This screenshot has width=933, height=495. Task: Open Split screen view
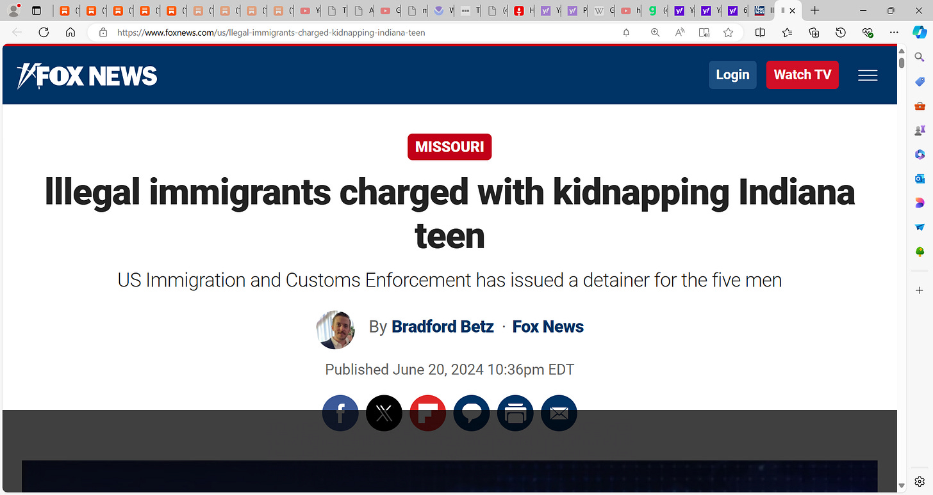[x=760, y=33]
